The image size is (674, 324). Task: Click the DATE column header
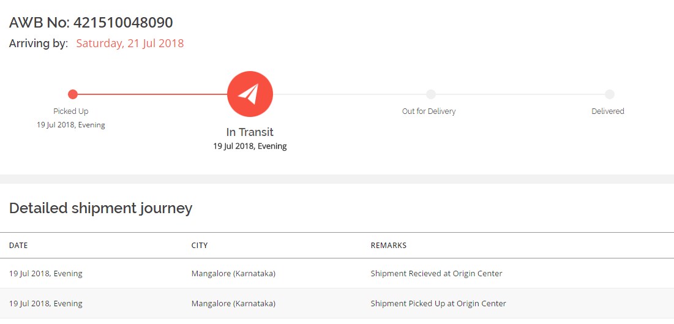pyautogui.click(x=18, y=245)
